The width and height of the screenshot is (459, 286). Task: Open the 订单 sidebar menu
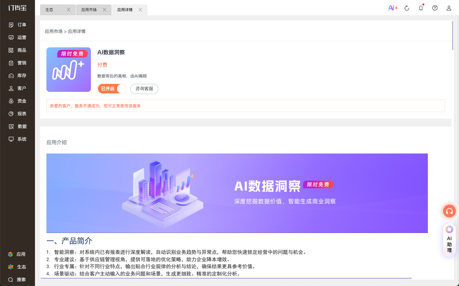click(x=17, y=25)
